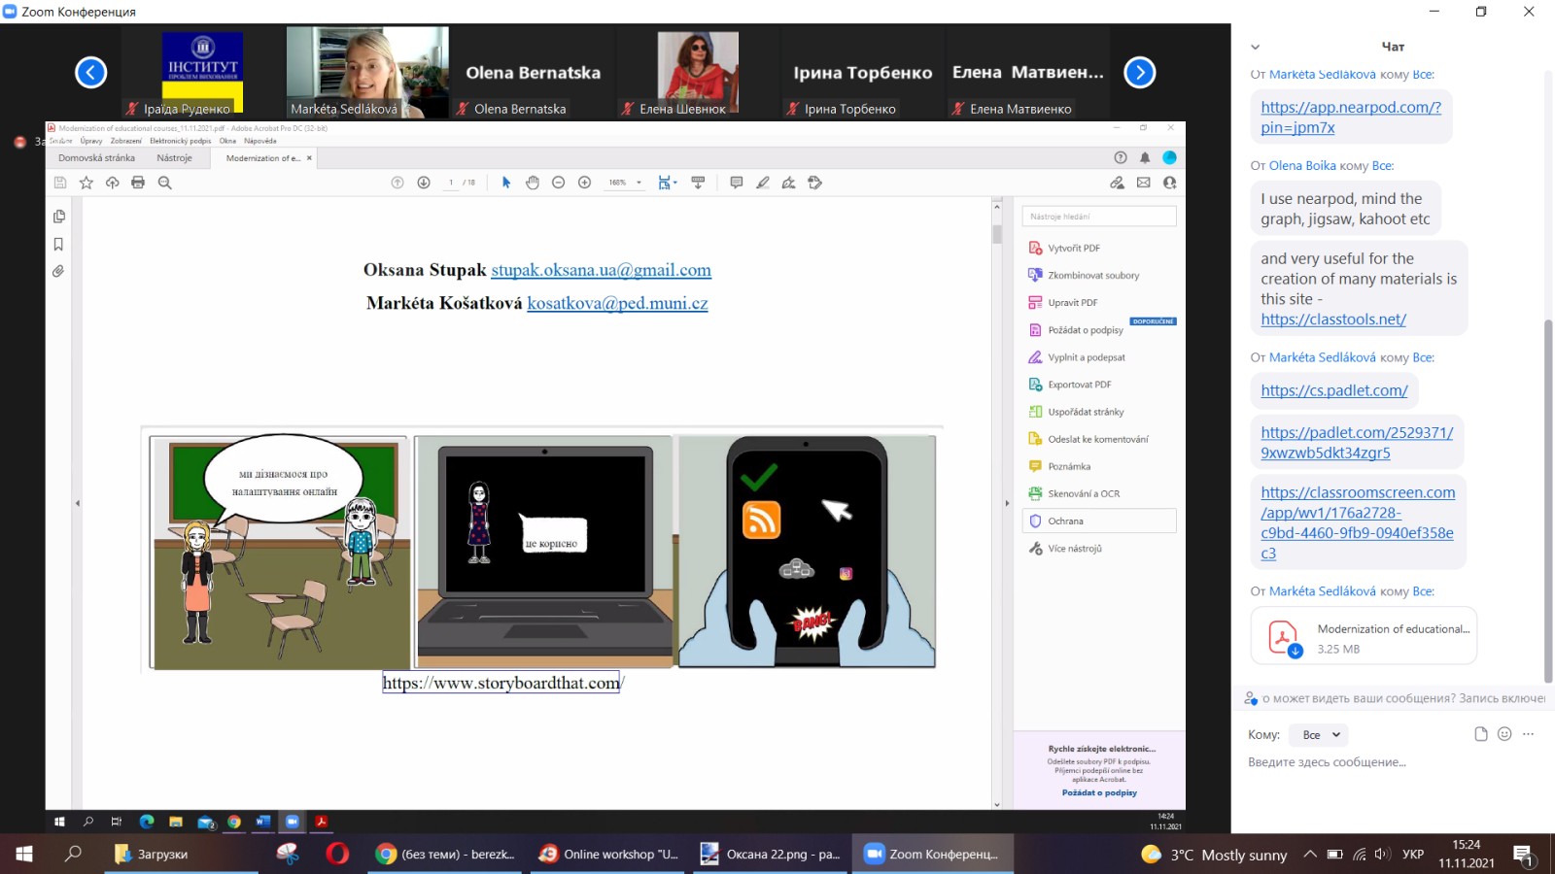This screenshot has width=1555, height=874.
Task: Switch to Online workshop taskbar window
Action: point(609,855)
